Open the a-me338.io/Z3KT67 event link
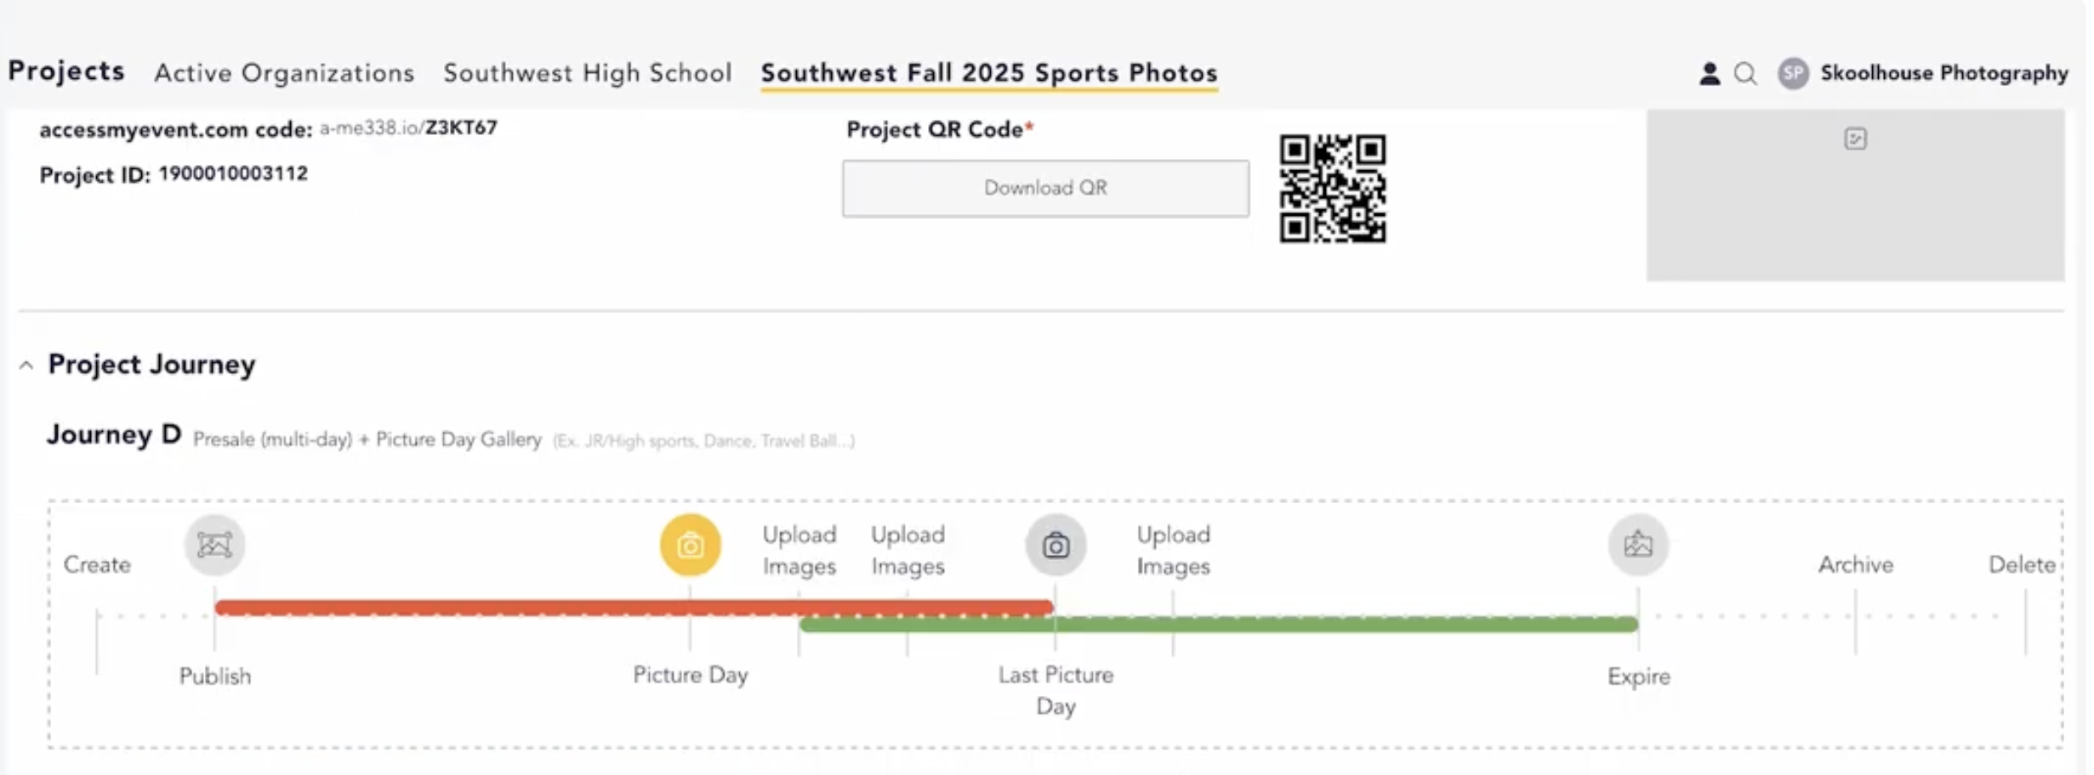The height and width of the screenshot is (775, 2094). click(x=407, y=127)
